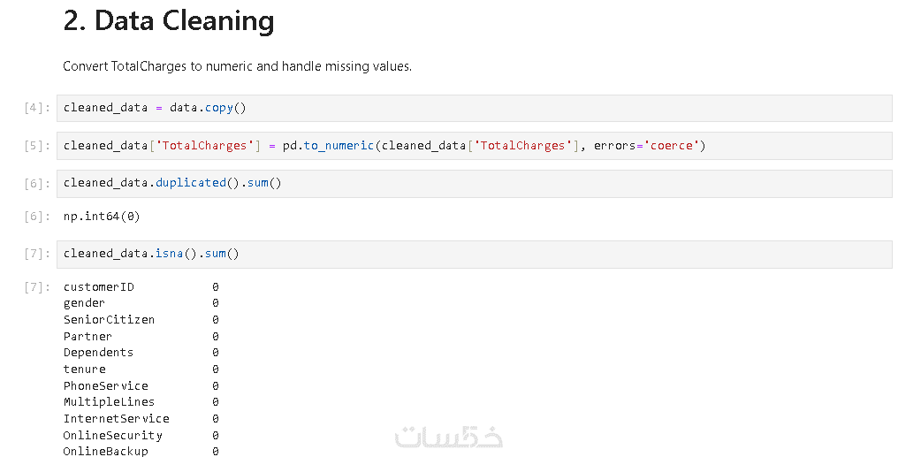The image size is (898, 457).
Task: Focus the cleaned_data = data.copy() code cell
Action: (474, 108)
